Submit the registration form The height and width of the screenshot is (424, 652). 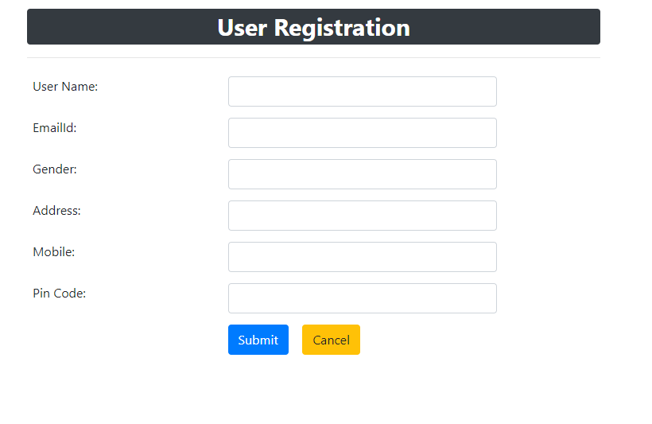click(258, 340)
